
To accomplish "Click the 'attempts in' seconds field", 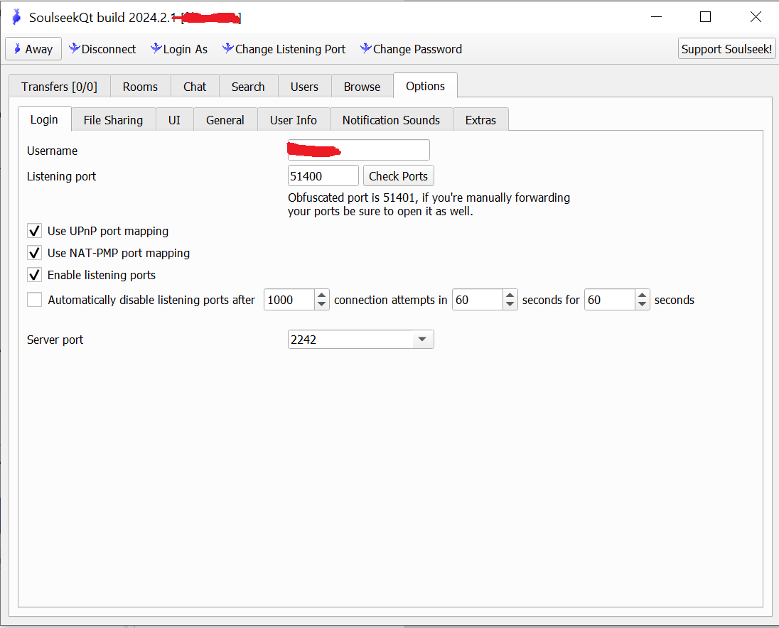I will point(478,299).
